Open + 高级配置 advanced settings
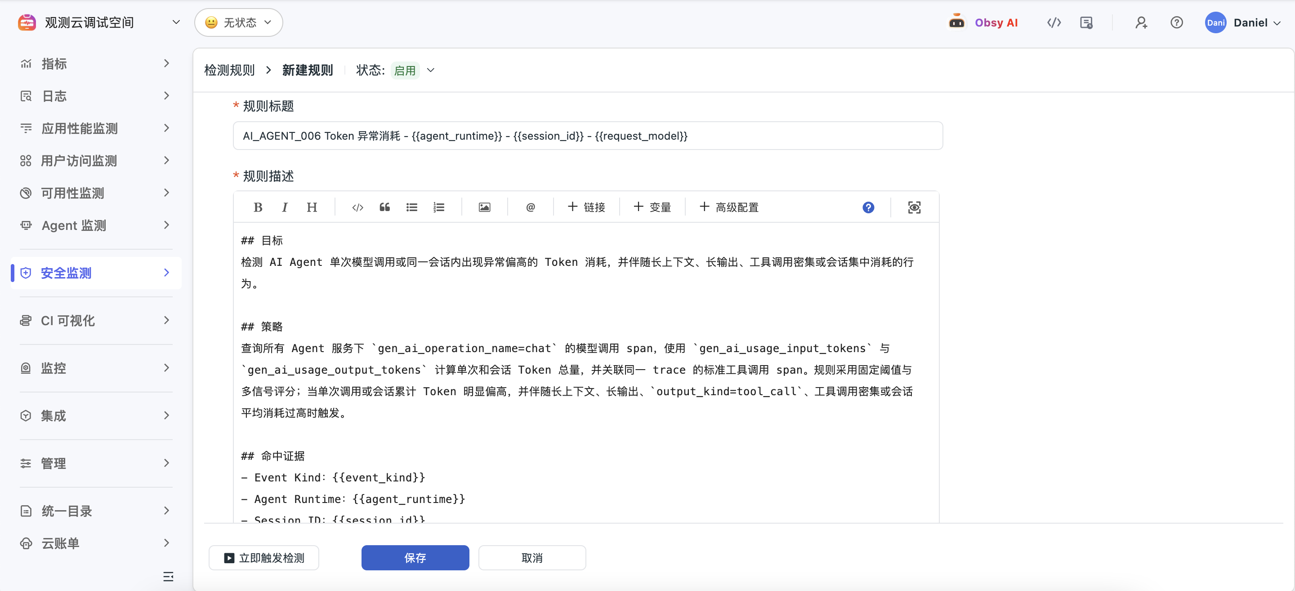 [729, 207]
